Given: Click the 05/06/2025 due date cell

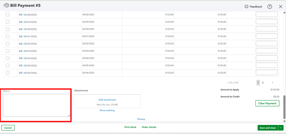Looking at the screenshot, I should click(x=102, y=73).
